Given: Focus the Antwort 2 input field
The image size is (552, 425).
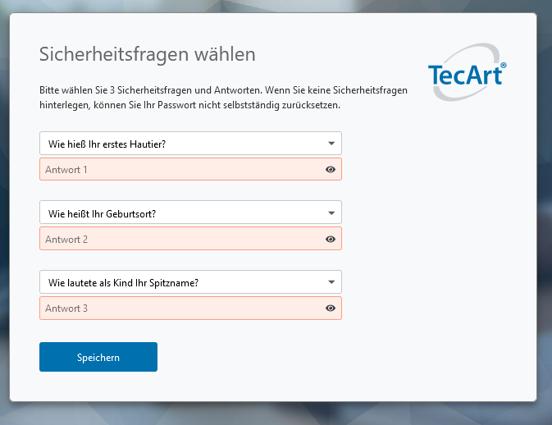Looking at the screenshot, I should tap(180, 239).
